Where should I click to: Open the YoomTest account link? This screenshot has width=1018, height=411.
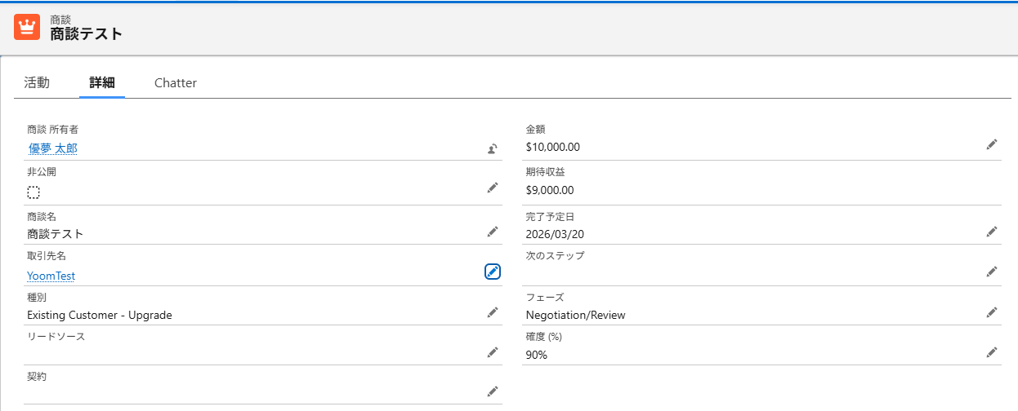tap(51, 276)
